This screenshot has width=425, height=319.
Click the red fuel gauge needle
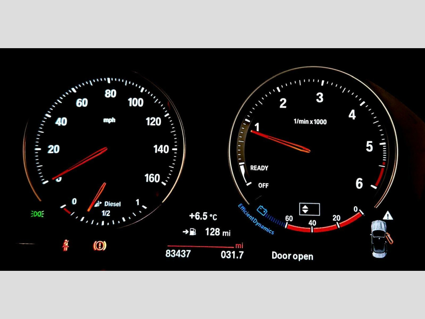coord(97,196)
